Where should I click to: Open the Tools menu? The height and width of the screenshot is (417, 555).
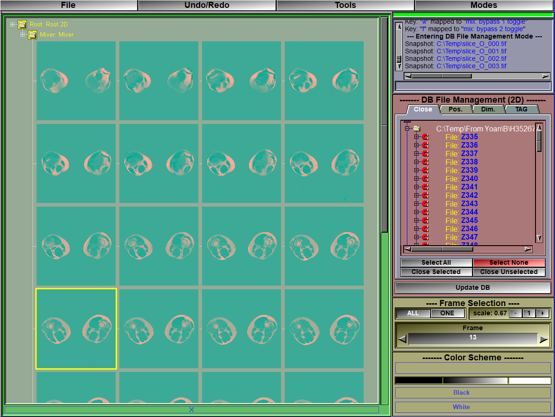(x=346, y=5)
